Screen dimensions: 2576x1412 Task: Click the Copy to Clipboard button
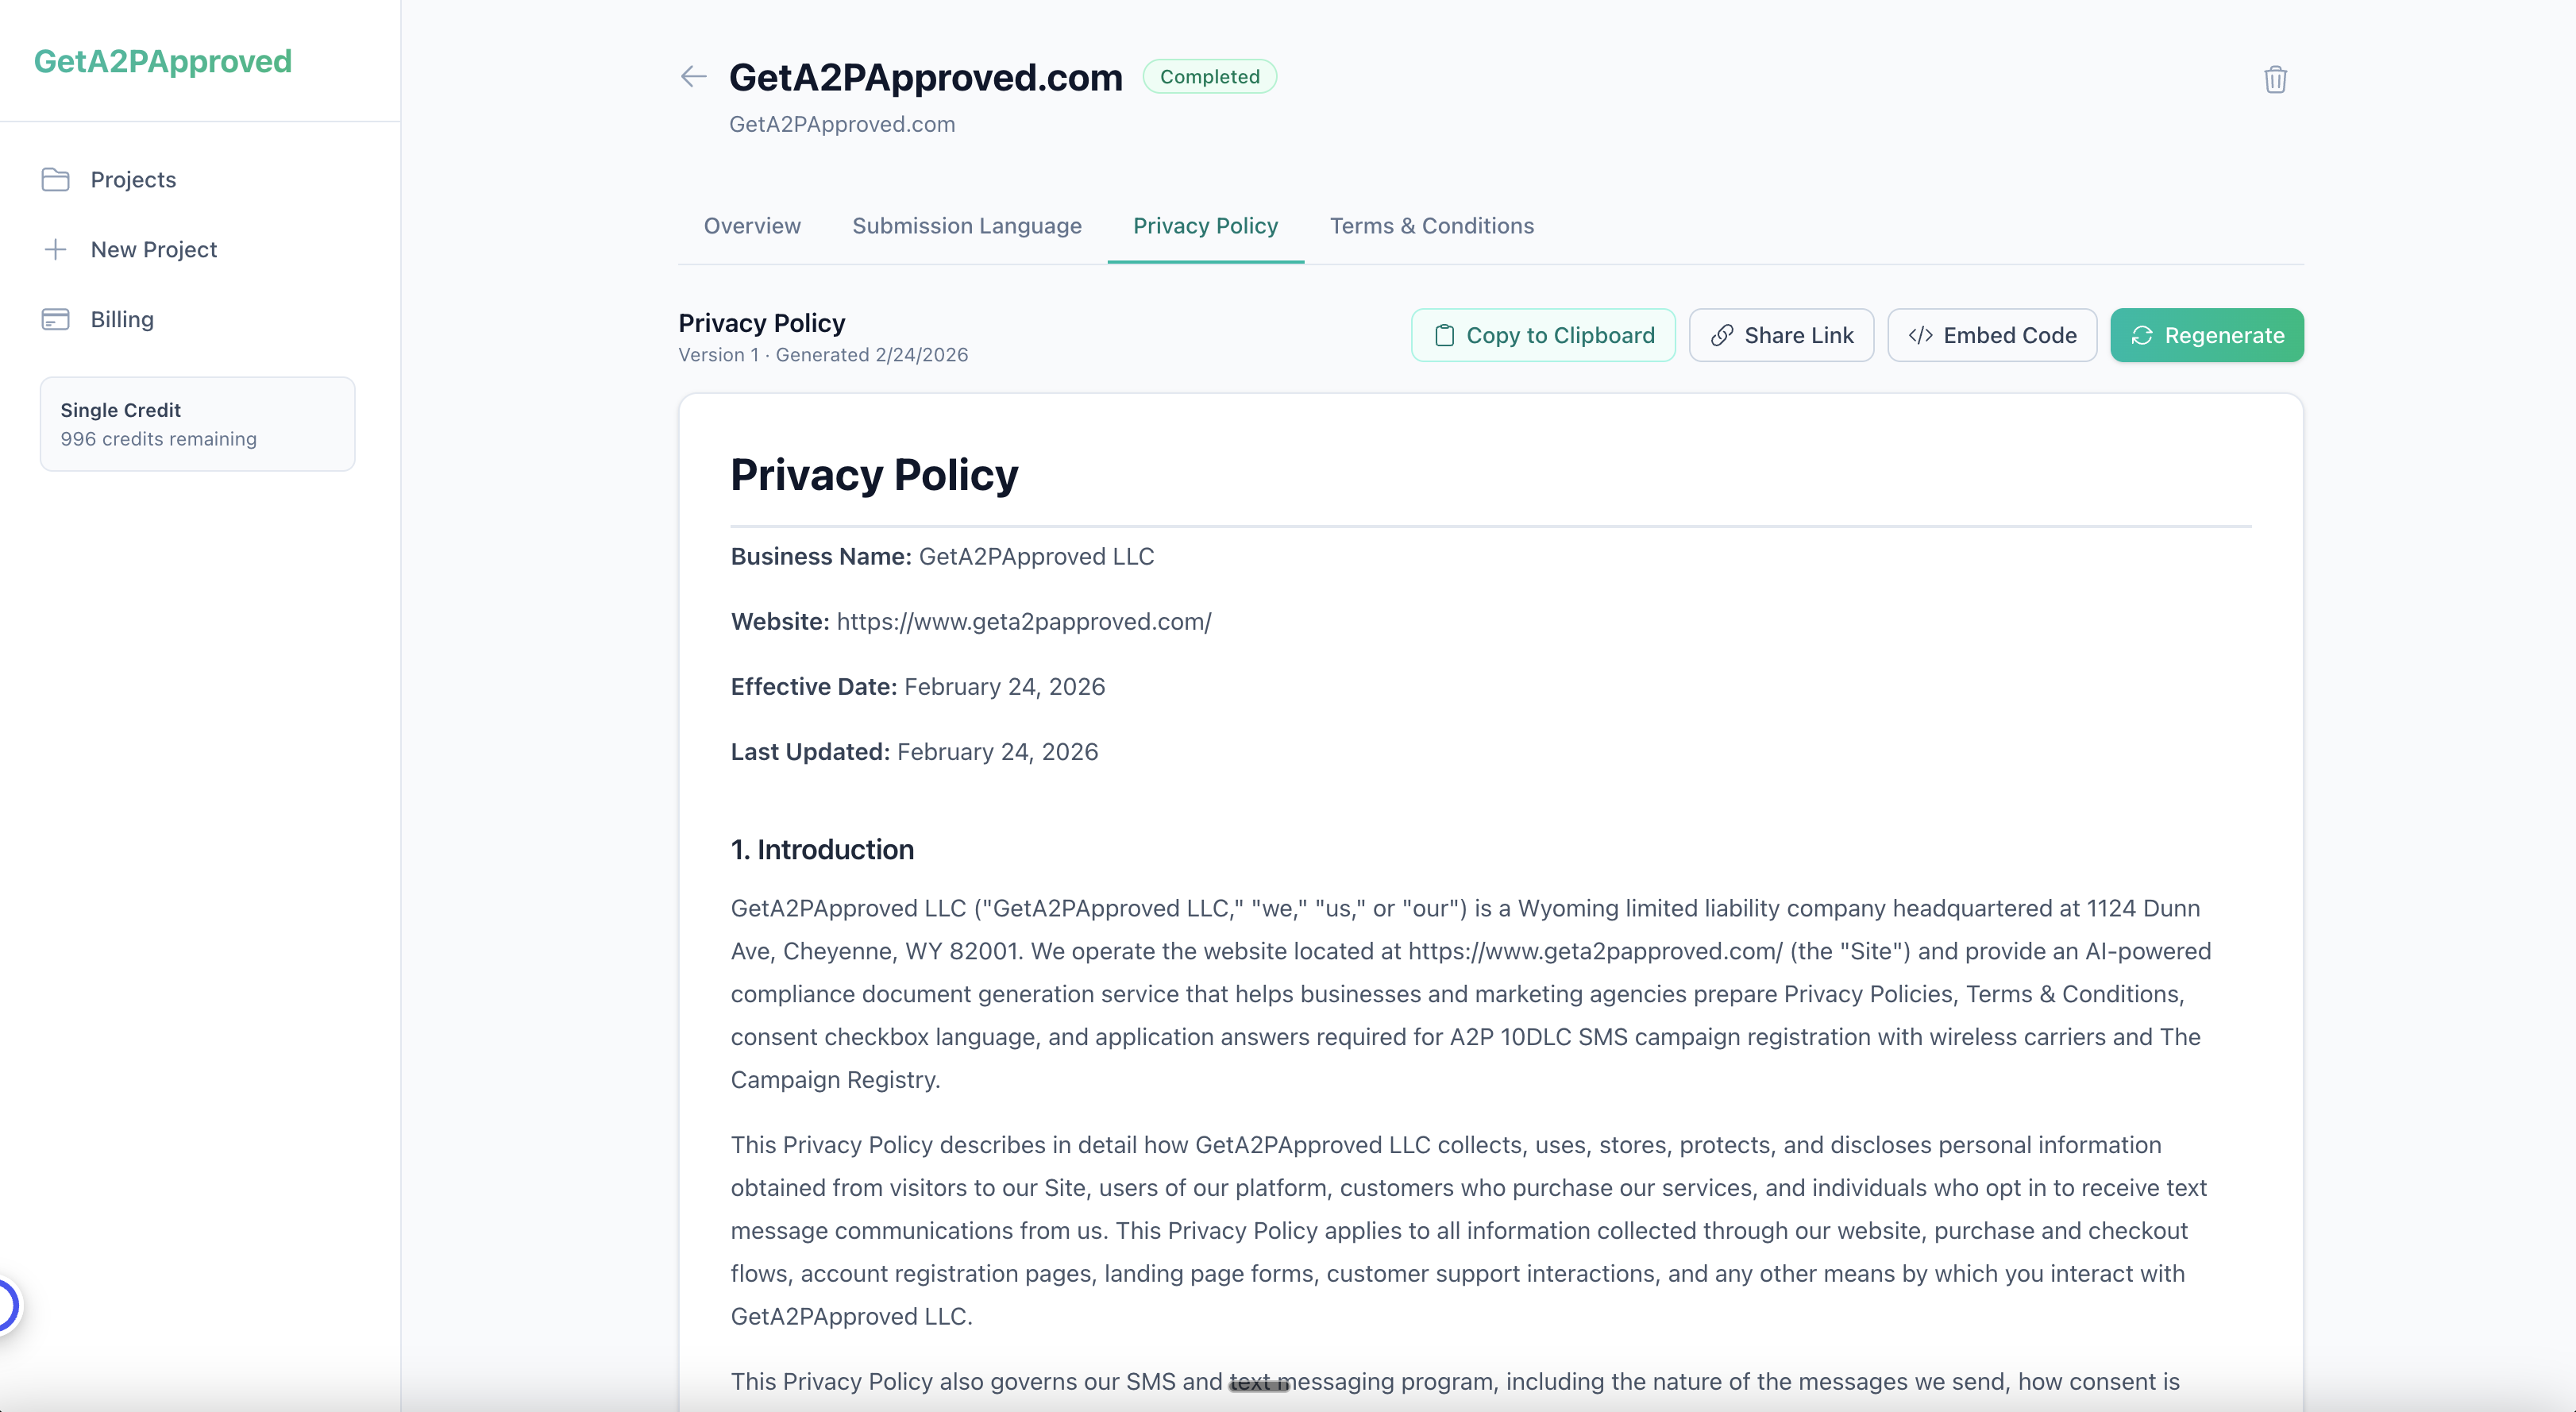point(1542,335)
